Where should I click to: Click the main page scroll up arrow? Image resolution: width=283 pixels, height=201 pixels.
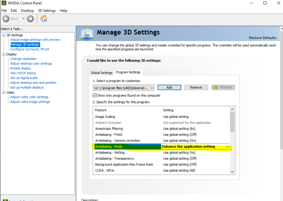pyautogui.click(x=282, y=29)
